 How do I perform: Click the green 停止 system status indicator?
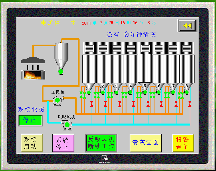[x=31, y=120]
